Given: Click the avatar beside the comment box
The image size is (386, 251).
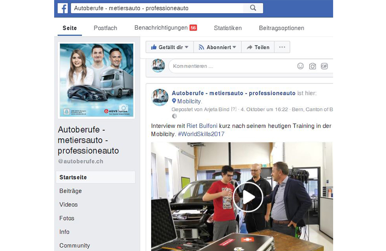Looking at the screenshot, I should pyautogui.click(x=158, y=66).
